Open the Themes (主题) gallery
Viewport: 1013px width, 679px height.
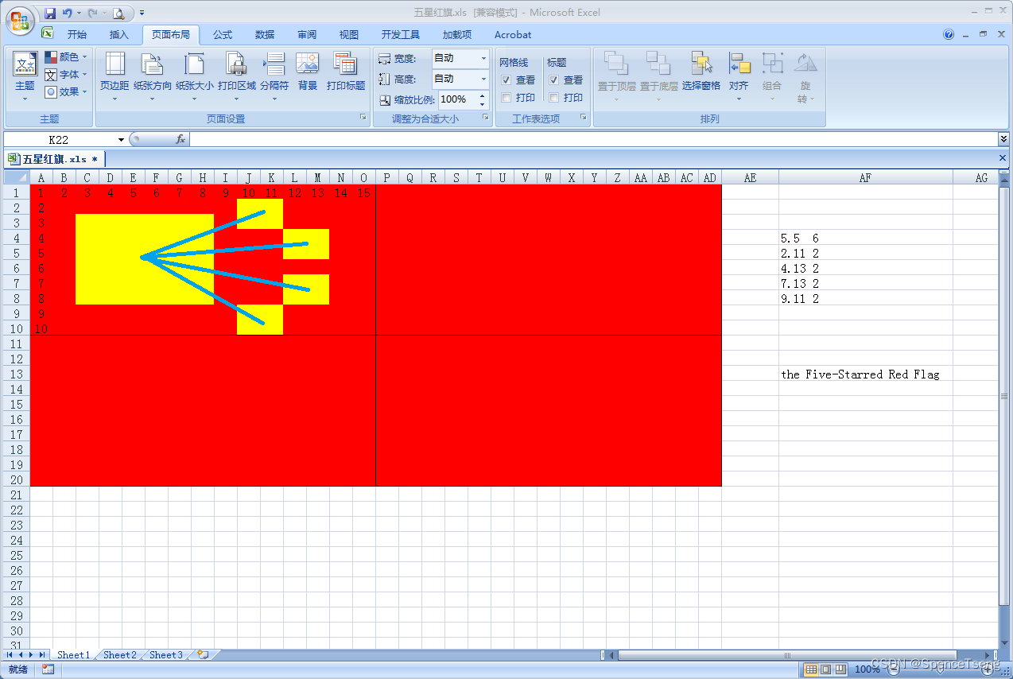coord(25,77)
